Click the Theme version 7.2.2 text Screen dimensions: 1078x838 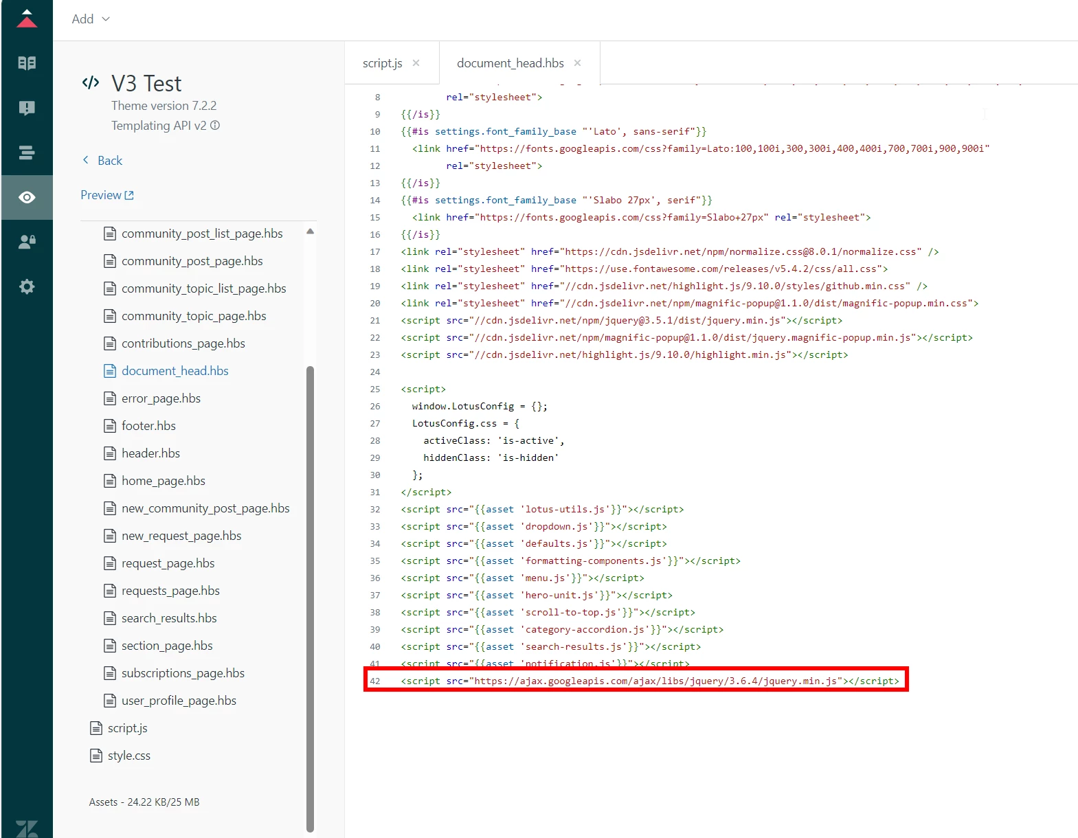click(164, 106)
